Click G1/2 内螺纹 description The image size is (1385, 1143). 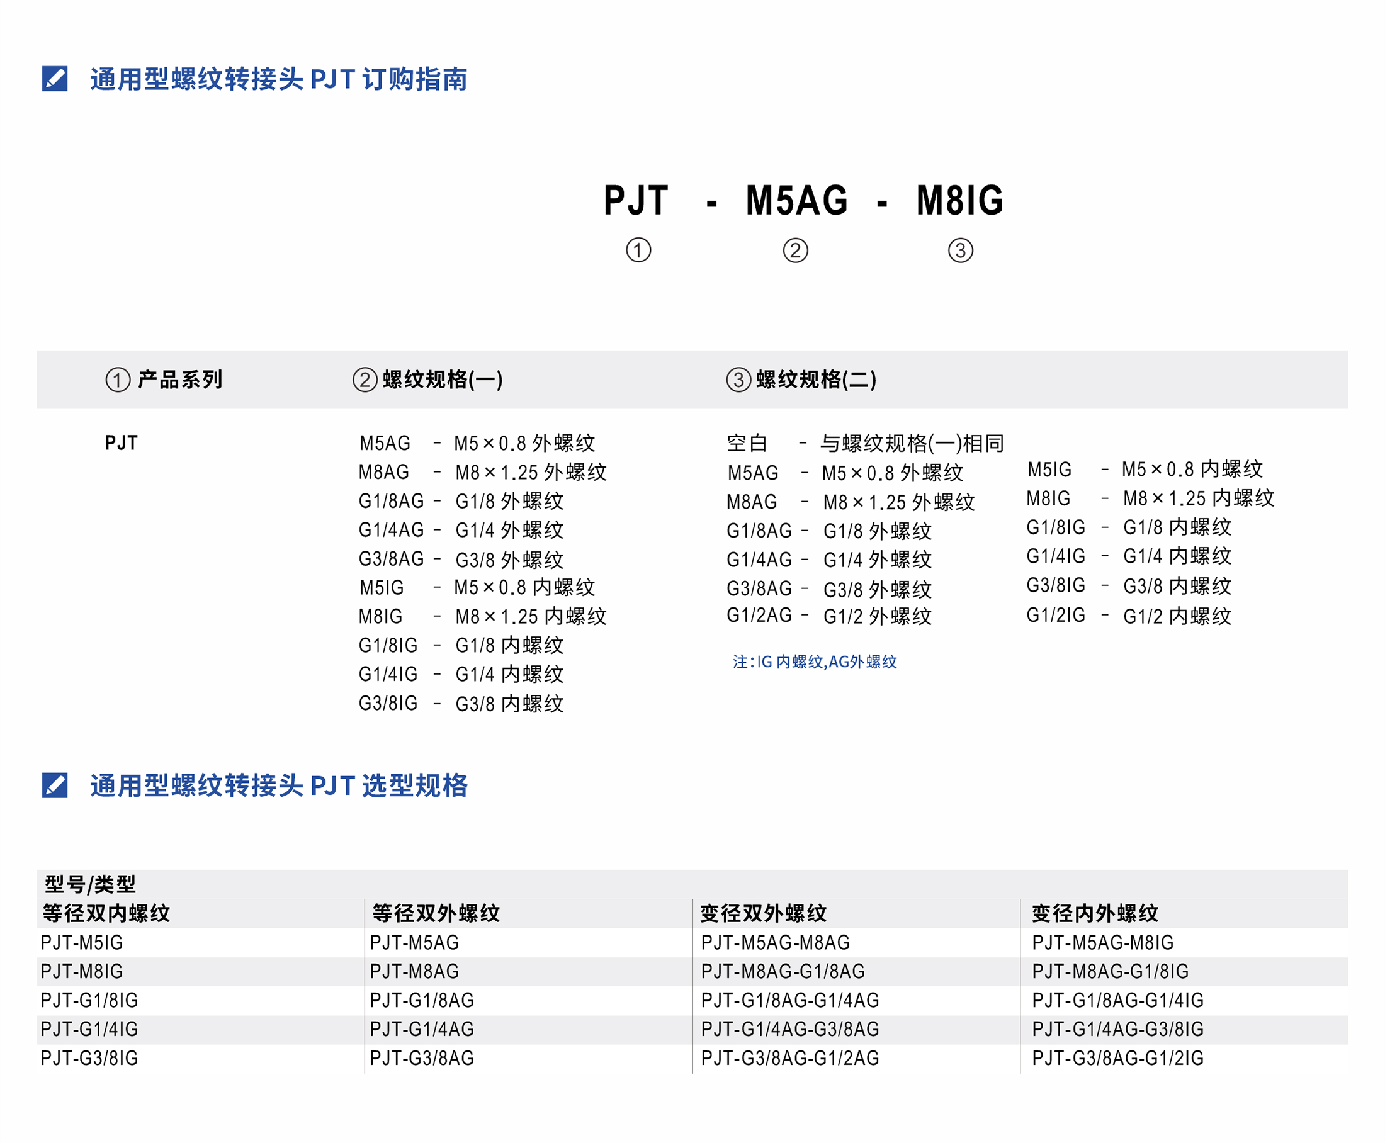click(x=1177, y=616)
